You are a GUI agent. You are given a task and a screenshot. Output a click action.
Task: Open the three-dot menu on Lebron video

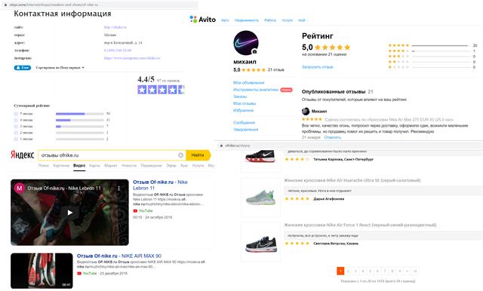pos(119,188)
